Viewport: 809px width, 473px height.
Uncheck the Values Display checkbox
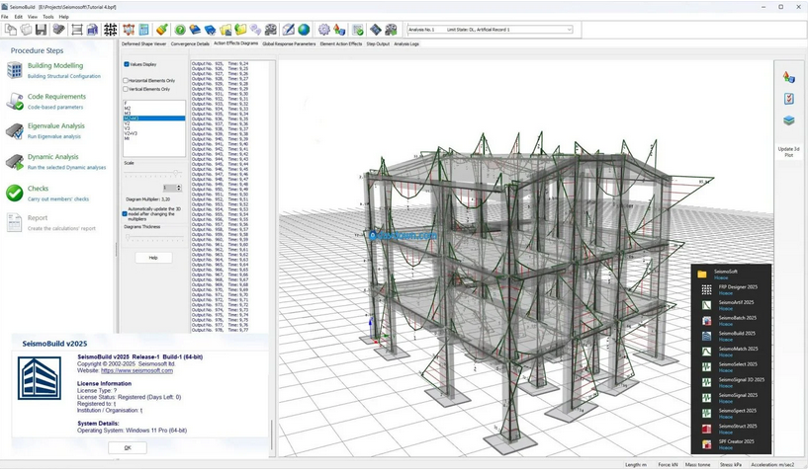tap(127, 64)
